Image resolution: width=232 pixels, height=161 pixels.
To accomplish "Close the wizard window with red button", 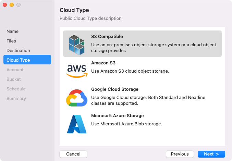I will (x=5, y=5).
